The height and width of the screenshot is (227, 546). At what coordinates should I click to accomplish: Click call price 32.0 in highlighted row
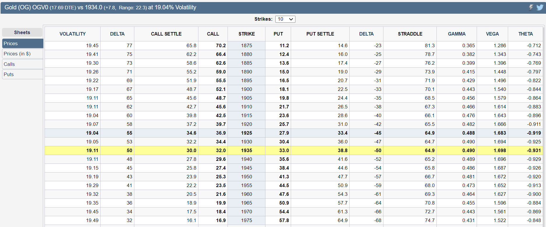point(221,150)
